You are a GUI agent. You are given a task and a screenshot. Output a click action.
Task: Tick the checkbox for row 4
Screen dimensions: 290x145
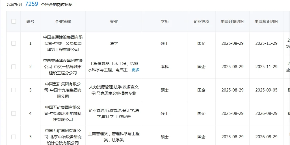pos(14,113)
